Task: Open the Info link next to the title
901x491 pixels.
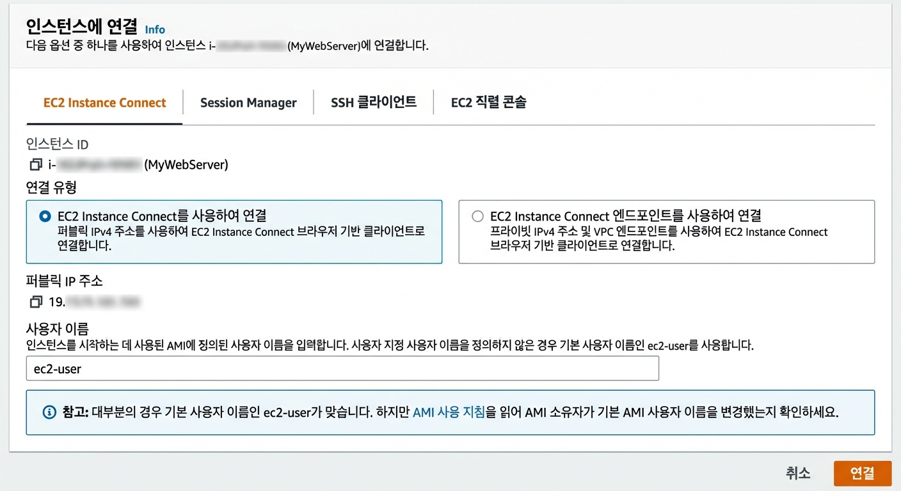Action: [155, 29]
